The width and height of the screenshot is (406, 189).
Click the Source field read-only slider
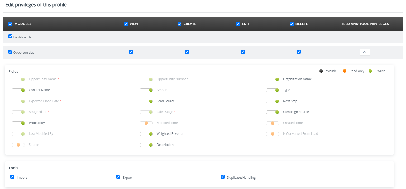18,145
